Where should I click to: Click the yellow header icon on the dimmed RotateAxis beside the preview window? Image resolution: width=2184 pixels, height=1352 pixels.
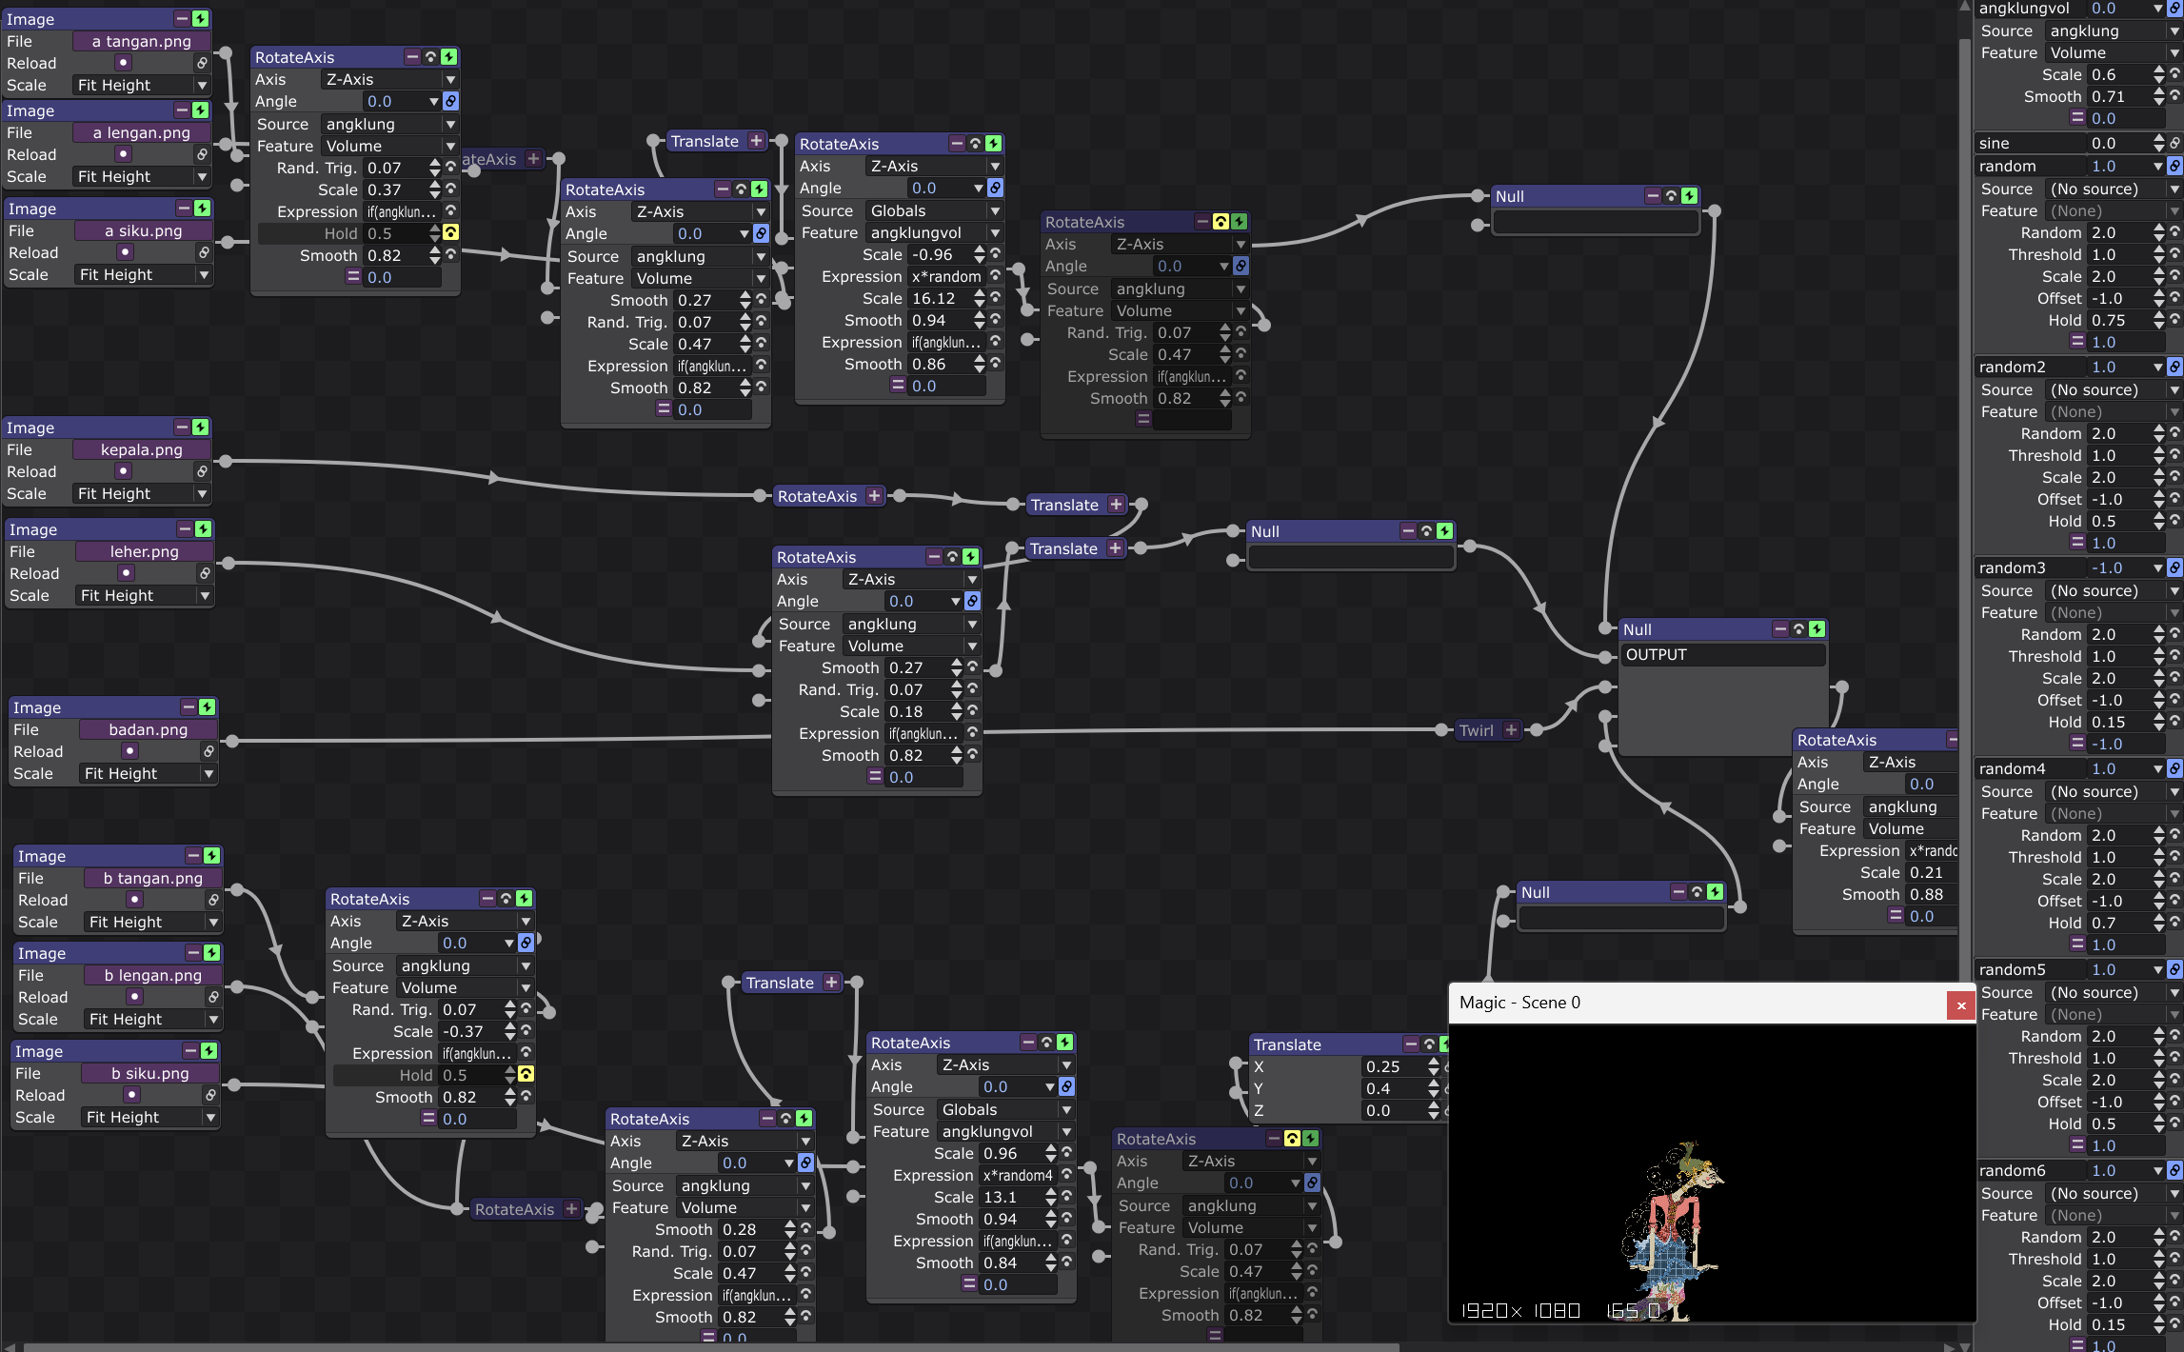tap(1292, 1139)
